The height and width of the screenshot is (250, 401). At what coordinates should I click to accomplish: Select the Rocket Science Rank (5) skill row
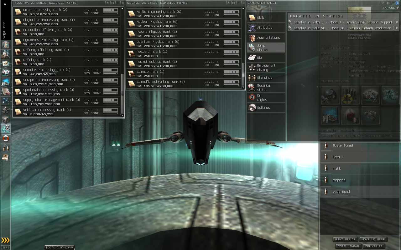tap(184, 64)
